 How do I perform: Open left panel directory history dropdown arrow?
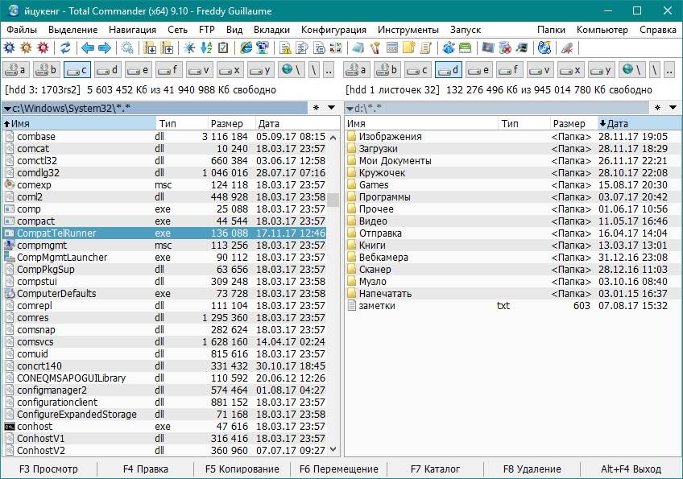pyautogui.click(x=332, y=108)
